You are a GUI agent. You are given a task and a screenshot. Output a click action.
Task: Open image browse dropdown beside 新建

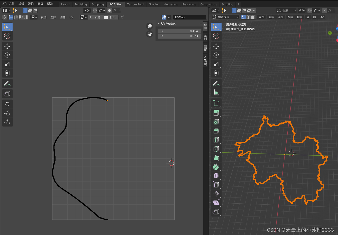tap(84, 17)
